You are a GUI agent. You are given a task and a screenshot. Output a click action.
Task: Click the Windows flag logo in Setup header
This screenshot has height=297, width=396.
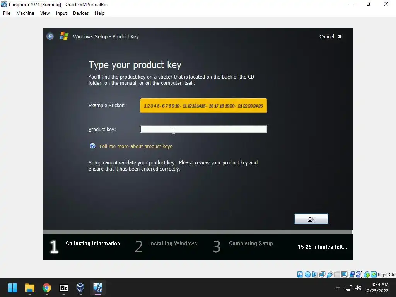(x=64, y=36)
